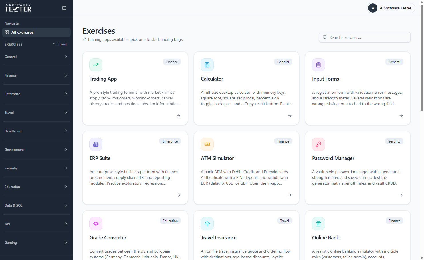Viewport: 424px width, 260px height.
Task: Click the Trading App chart icon
Action: click(x=96, y=65)
